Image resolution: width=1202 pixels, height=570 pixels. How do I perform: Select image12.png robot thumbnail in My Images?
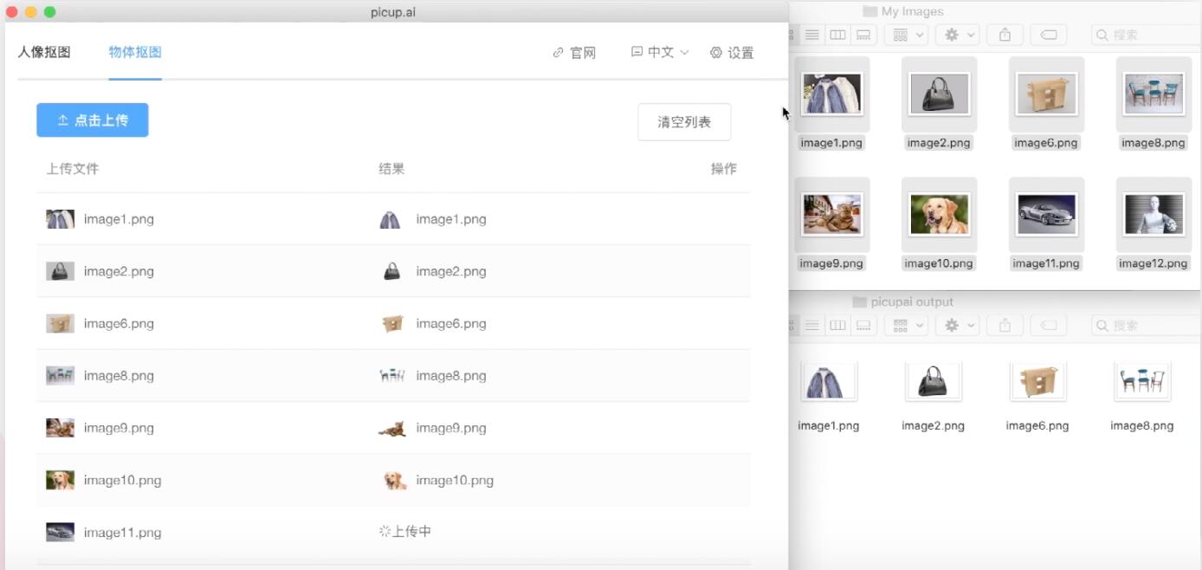[x=1154, y=215]
